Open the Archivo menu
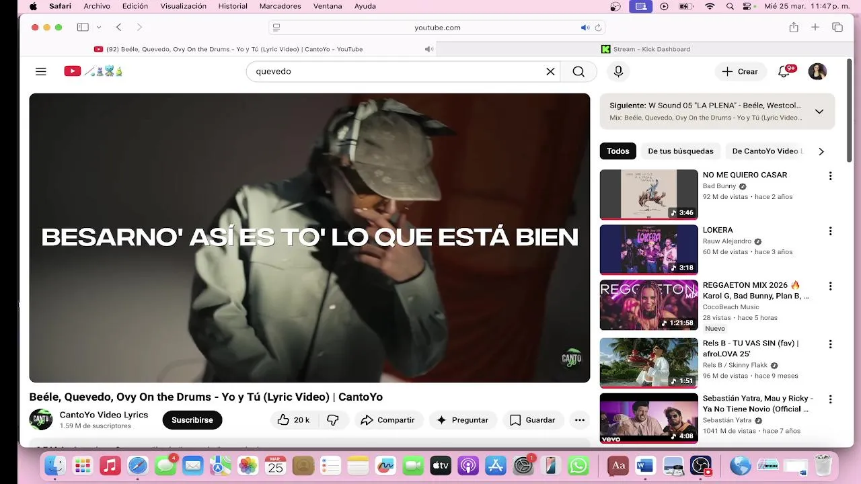The height and width of the screenshot is (484, 861). click(x=97, y=6)
